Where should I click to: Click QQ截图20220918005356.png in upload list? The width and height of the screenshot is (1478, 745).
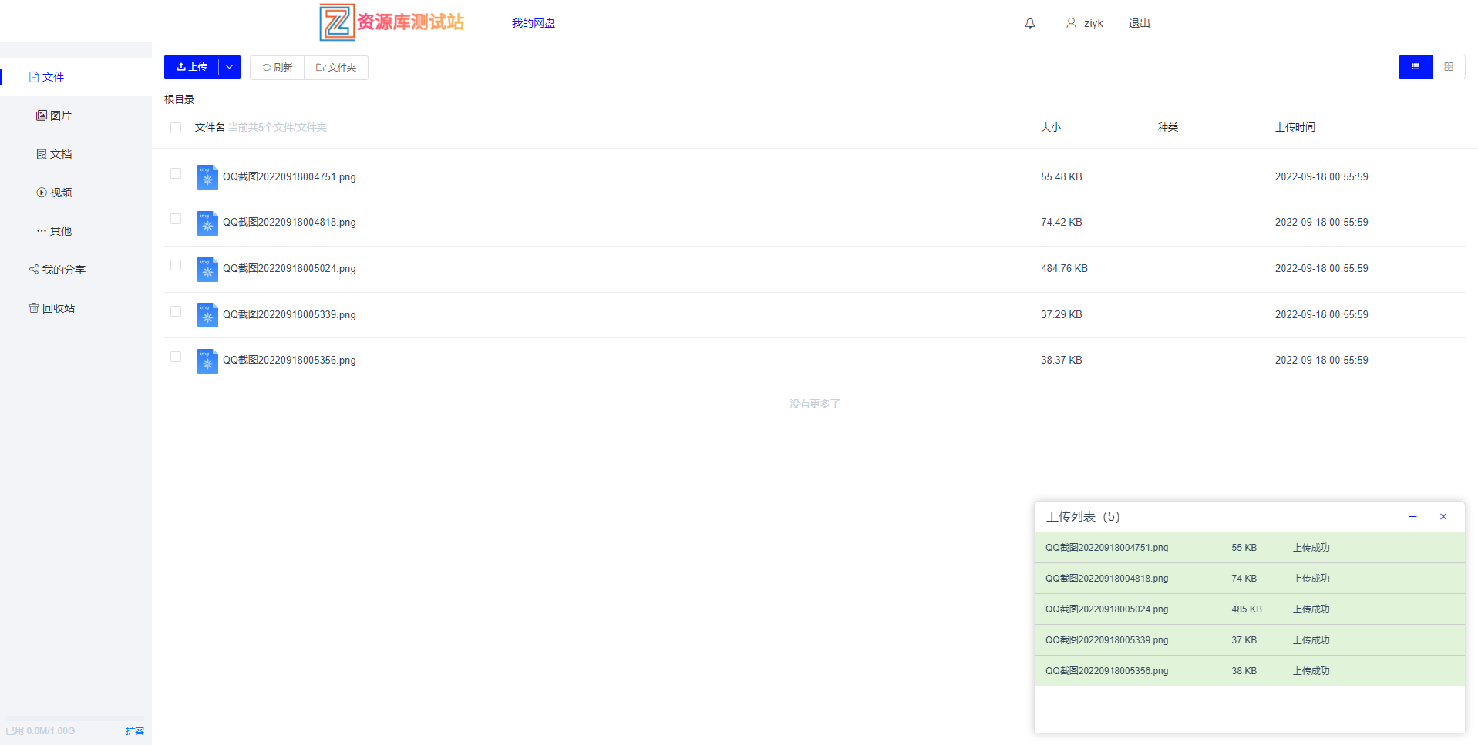pyautogui.click(x=1106, y=671)
